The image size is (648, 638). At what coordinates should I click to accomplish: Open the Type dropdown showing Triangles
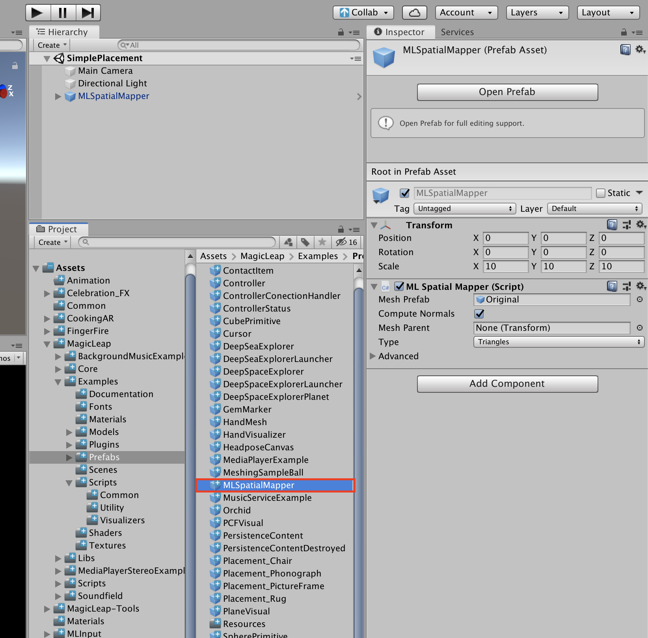point(559,342)
